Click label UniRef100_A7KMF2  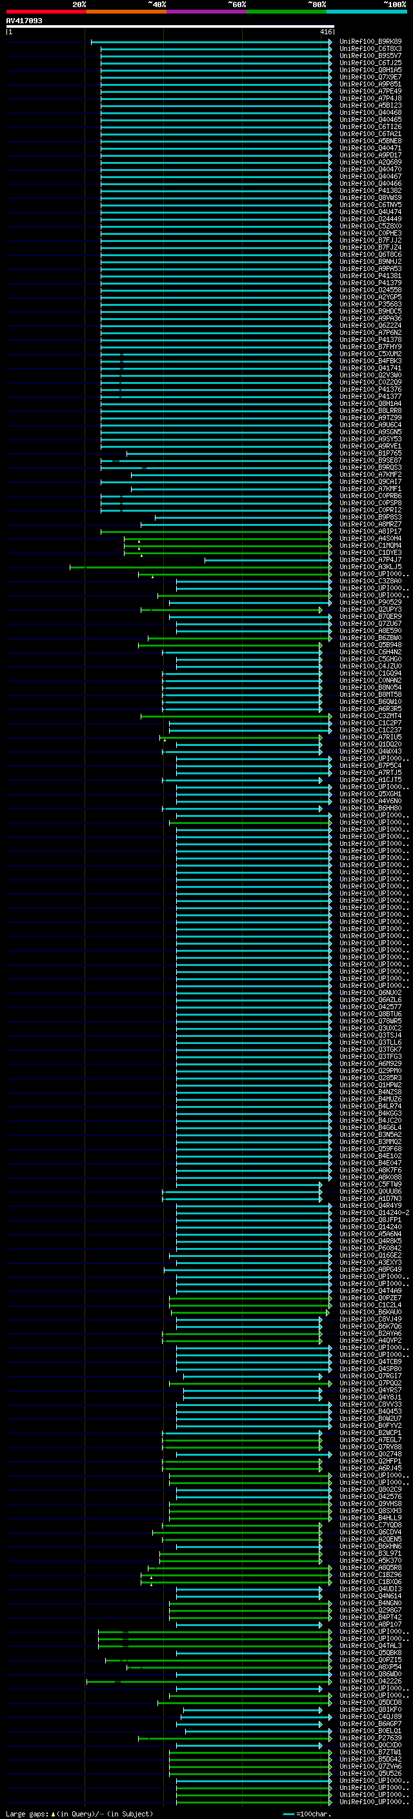click(370, 474)
